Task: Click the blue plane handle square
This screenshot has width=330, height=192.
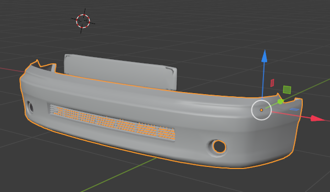Action: click(294, 109)
